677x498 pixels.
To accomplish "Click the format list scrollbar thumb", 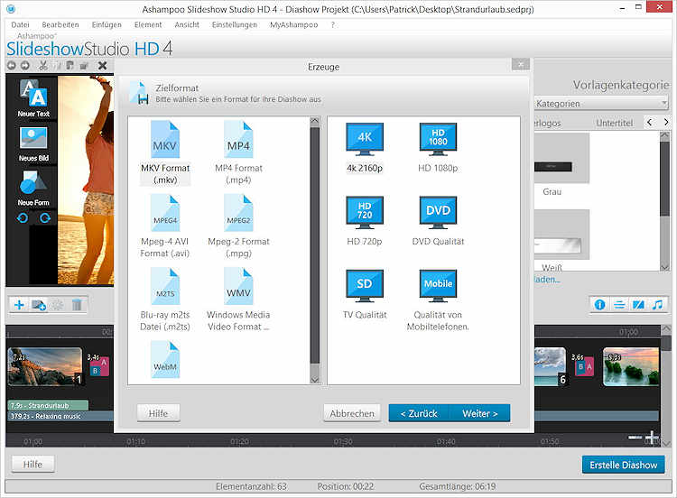I will [315, 244].
